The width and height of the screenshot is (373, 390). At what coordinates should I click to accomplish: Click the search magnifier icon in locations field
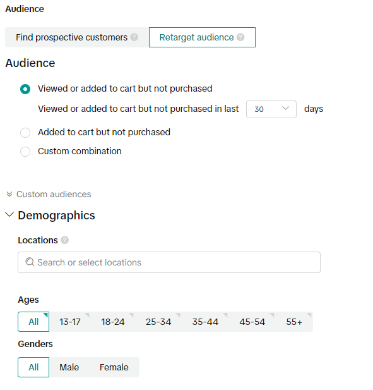[30, 262]
